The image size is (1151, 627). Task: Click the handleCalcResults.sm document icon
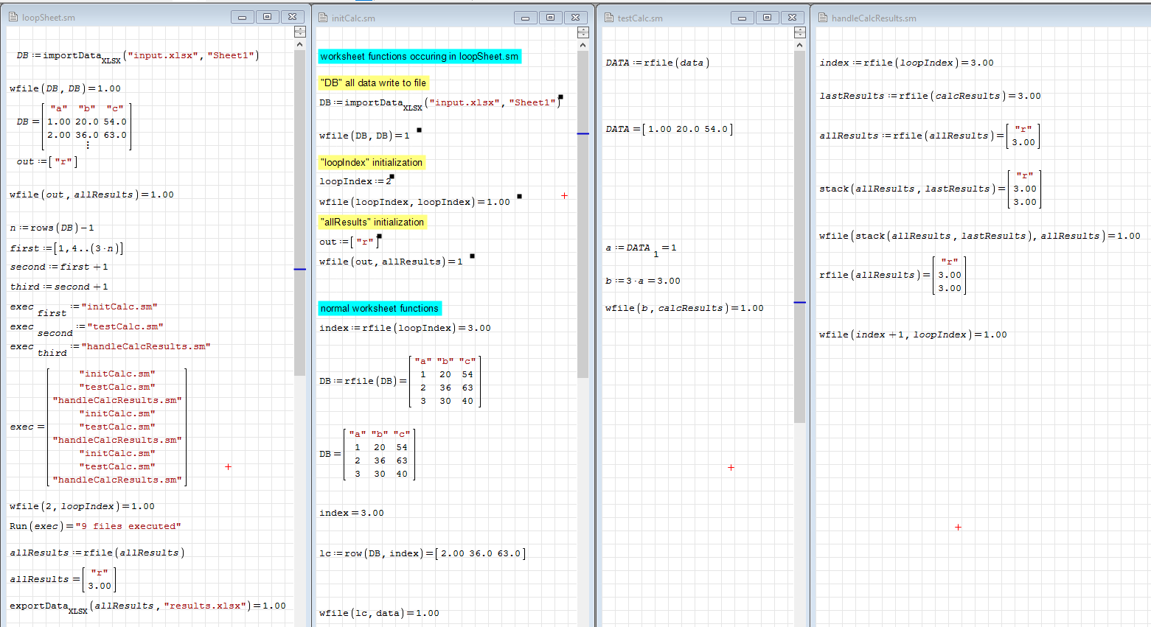[822, 18]
